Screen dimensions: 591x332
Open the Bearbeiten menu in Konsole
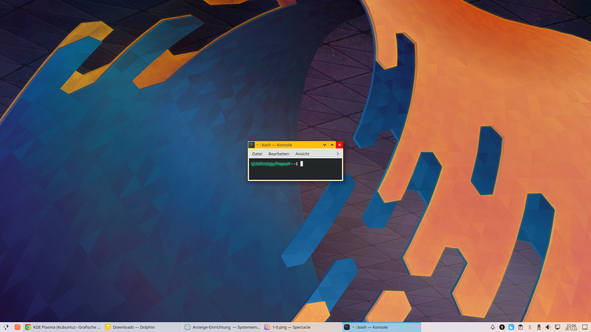tap(279, 154)
